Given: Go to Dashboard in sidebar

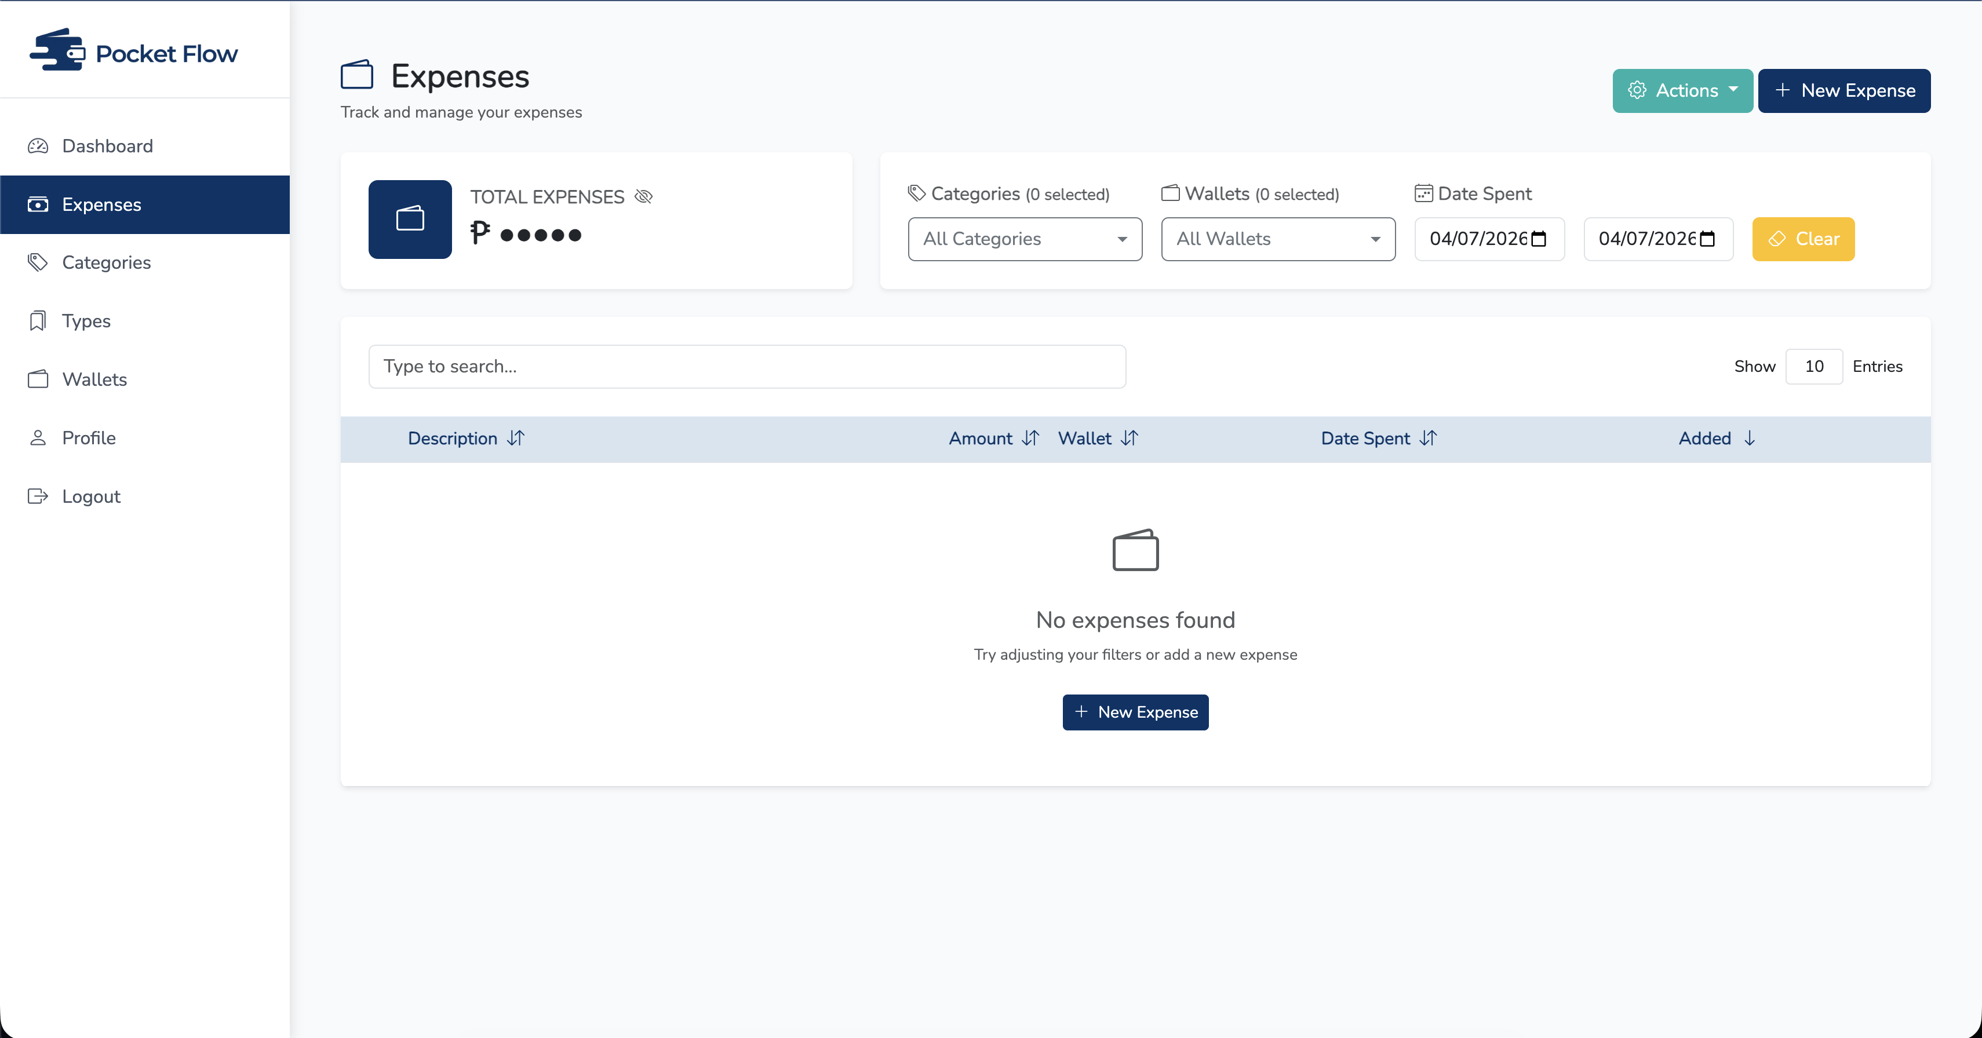Looking at the screenshot, I should click(107, 146).
